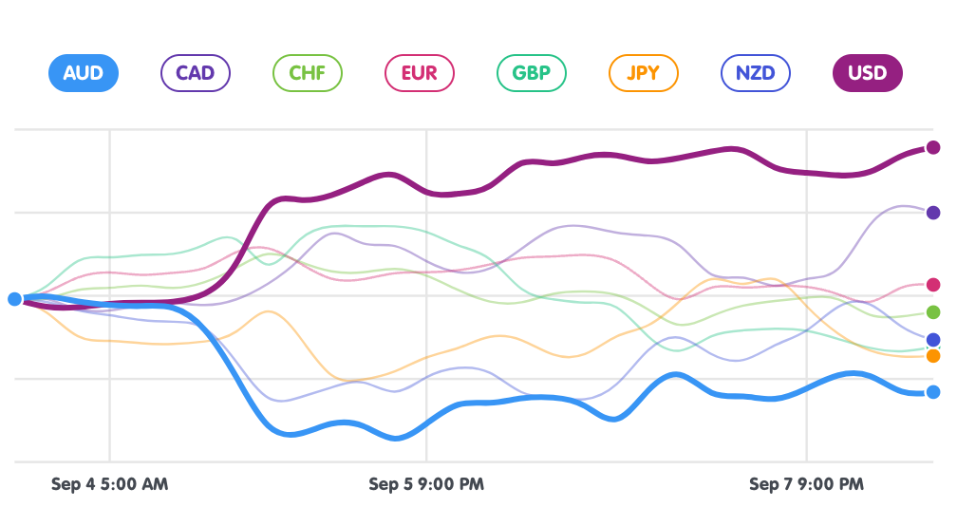Click the Sep 4 5:00 AM axis label

[x=109, y=484]
